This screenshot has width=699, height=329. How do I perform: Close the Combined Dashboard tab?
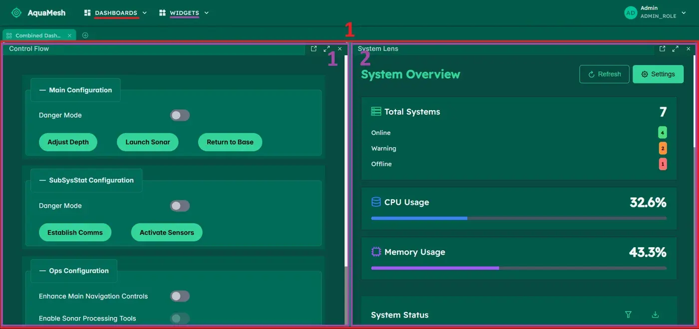(69, 35)
